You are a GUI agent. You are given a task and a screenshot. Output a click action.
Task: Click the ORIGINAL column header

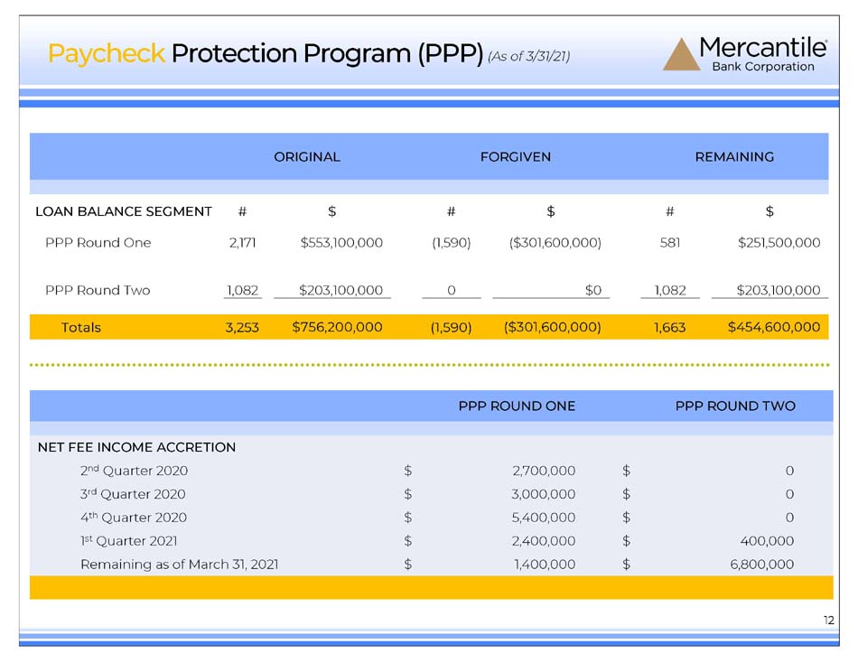click(x=307, y=157)
